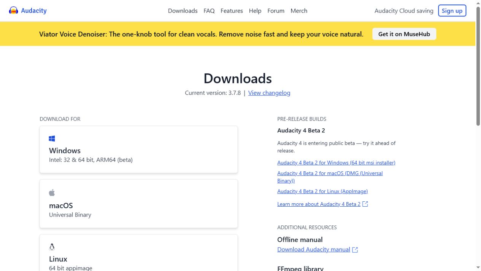
Task: Click the Audacity headphones logo icon
Action: coord(14,11)
